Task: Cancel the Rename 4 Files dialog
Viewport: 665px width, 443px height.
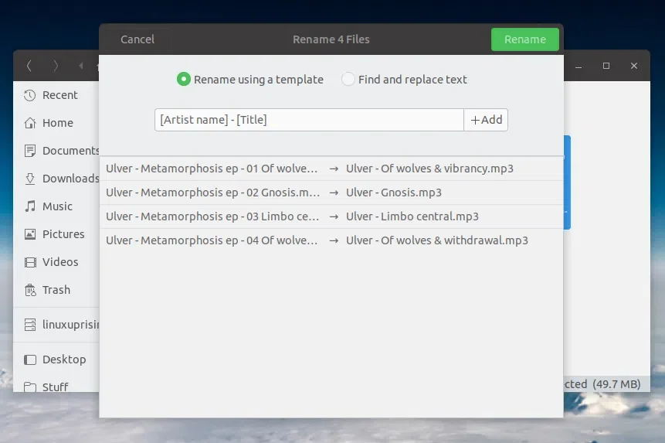Action: pos(137,39)
